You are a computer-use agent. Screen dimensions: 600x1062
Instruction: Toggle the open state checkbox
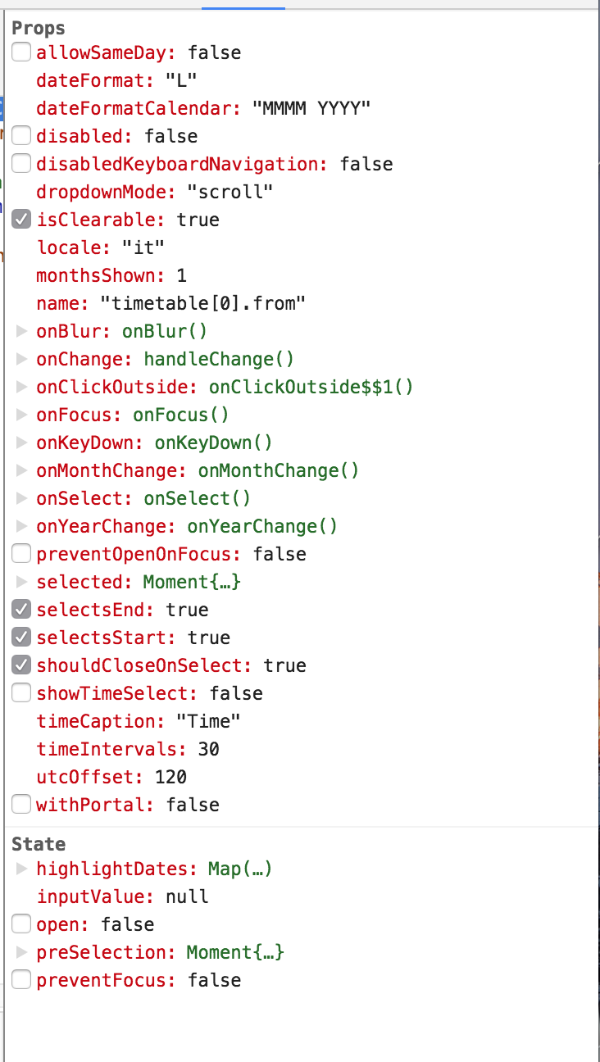point(20,923)
